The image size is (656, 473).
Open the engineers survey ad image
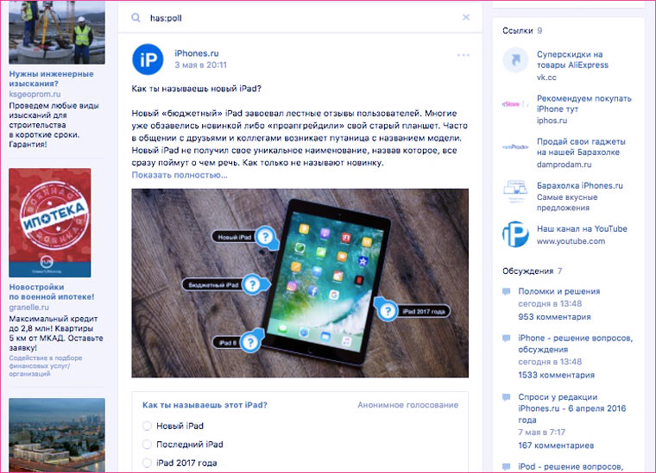click(57, 32)
